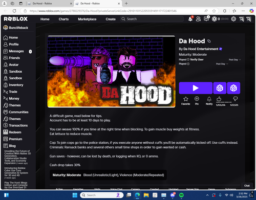Click the browser address bar URL
This screenshot has height=200, width=256.
point(103,11)
